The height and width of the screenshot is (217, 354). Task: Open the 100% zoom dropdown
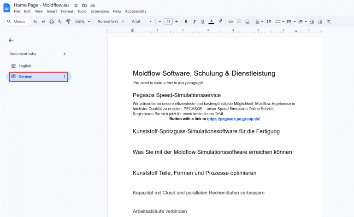83,22
